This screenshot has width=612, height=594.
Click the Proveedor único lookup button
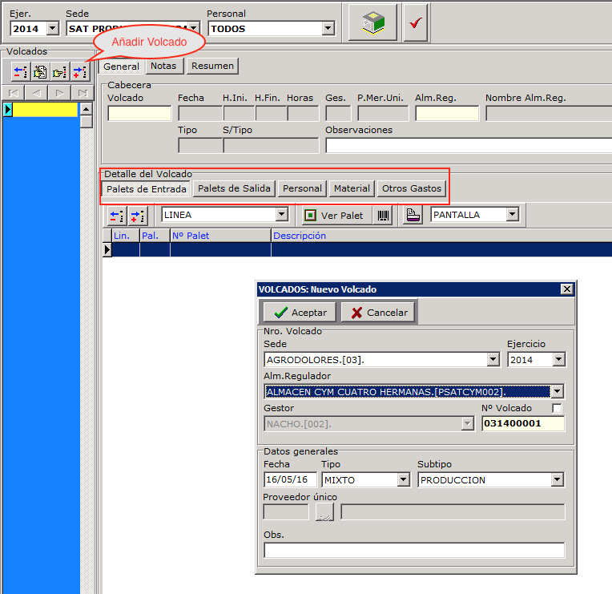(x=324, y=512)
